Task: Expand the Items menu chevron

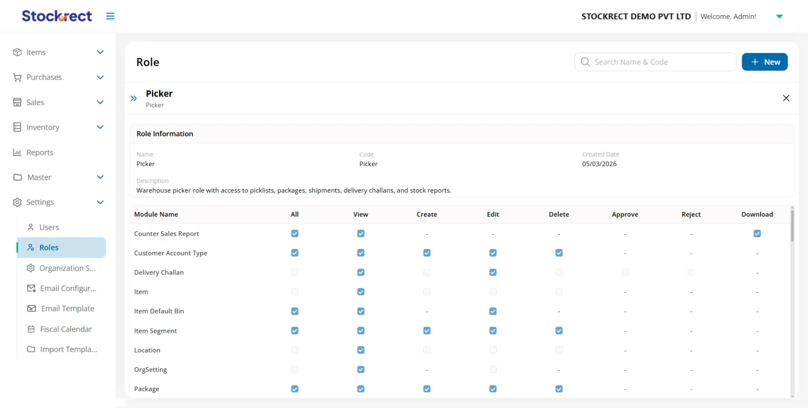Action: (100, 52)
